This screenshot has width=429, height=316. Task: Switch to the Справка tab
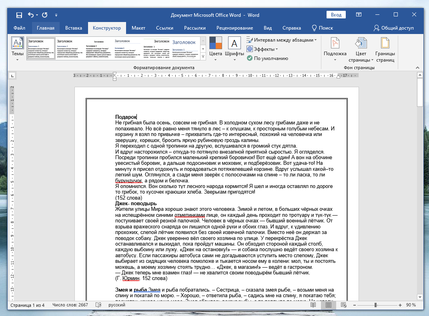pyautogui.click(x=291, y=28)
